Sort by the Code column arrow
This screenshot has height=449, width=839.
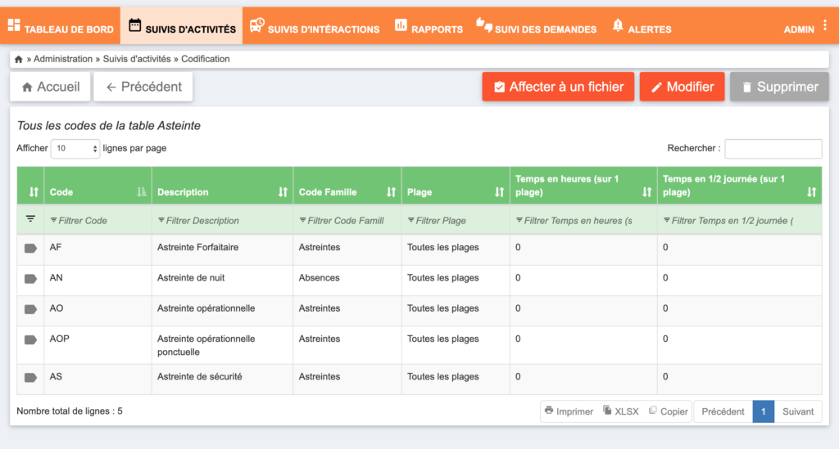[141, 191]
